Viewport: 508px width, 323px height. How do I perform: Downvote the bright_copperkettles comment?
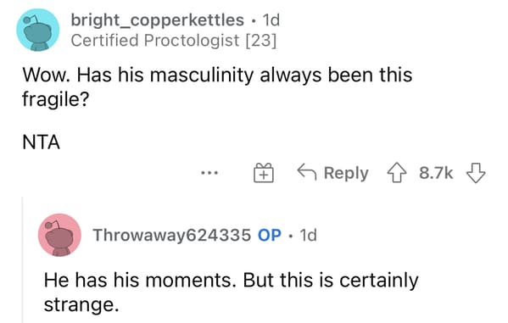tap(476, 173)
